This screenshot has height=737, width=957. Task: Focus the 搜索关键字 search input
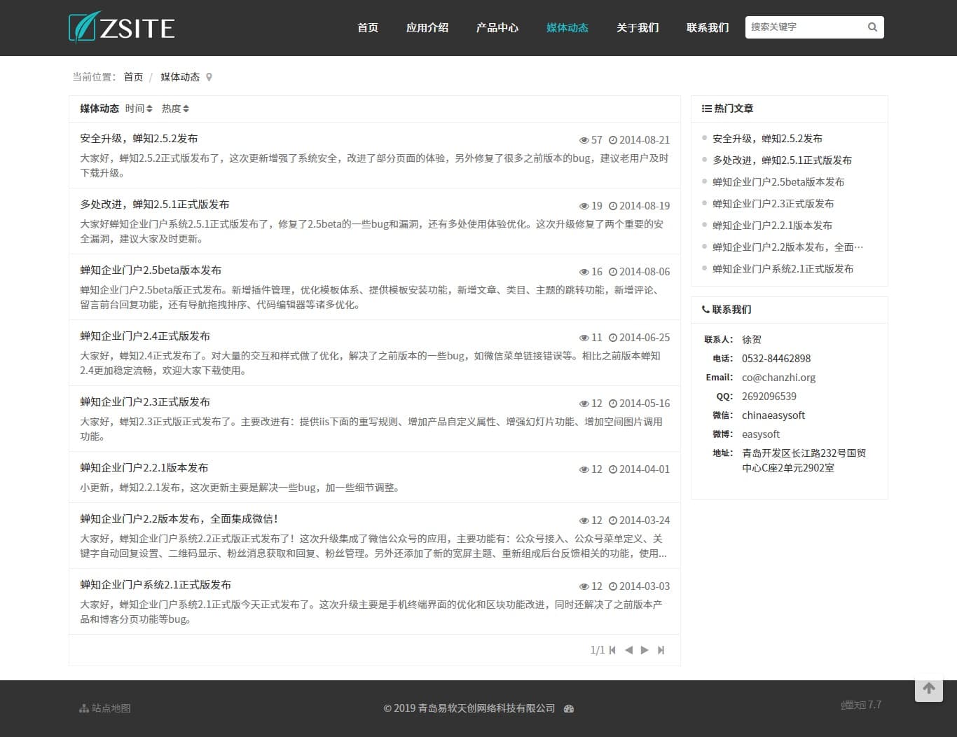click(x=806, y=27)
